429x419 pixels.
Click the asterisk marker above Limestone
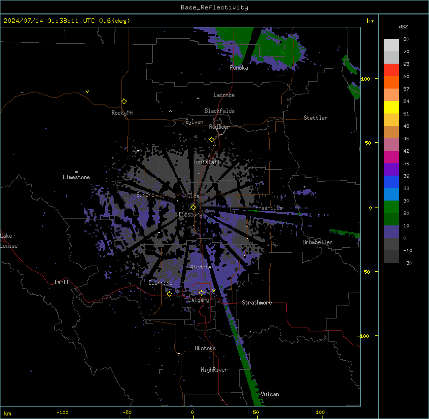point(76,172)
